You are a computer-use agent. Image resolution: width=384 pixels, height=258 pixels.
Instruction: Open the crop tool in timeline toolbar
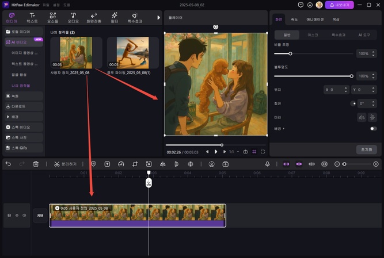pyautogui.click(x=135, y=164)
